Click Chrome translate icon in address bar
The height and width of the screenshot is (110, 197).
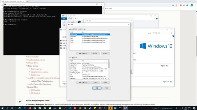[173, 5]
